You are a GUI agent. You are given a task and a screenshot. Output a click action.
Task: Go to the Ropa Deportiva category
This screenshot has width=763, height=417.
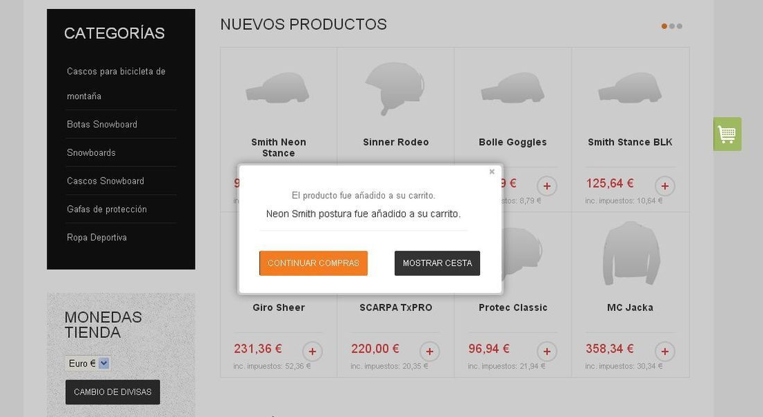tap(96, 237)
